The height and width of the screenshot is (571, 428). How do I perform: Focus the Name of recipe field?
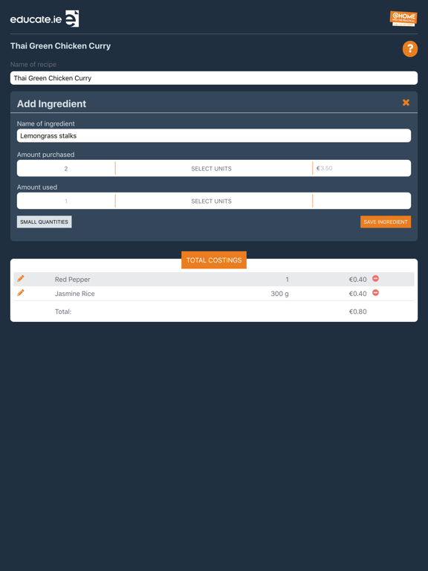(x=214, y=78)
